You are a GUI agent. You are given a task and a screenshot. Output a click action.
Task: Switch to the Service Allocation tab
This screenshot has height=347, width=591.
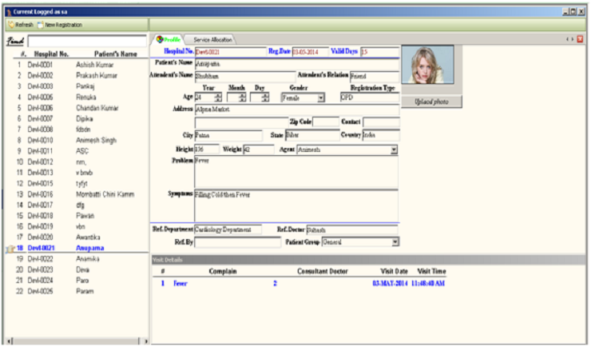(x=213, y=39)
